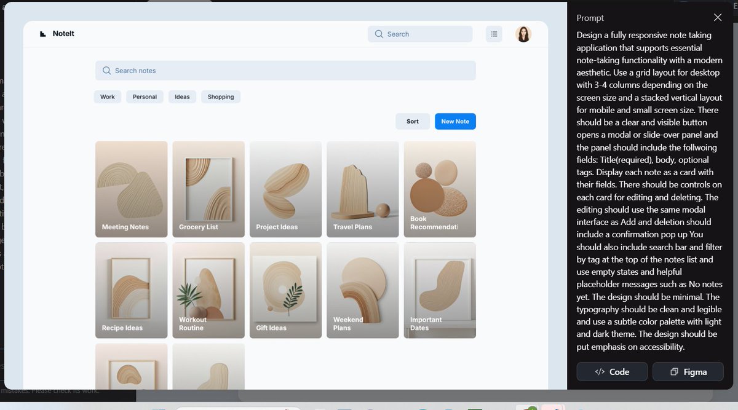The height and width of the screenshot is (410, 738).
Task: Filter notes by the Shopping tag
Action: point(221,97)
